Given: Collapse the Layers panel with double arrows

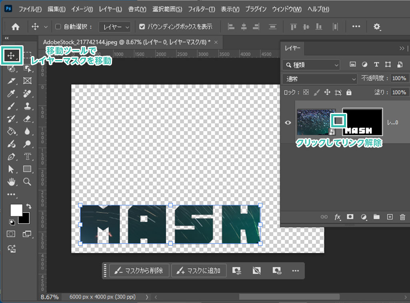Looking at the screenshot, I should (402, 48).
